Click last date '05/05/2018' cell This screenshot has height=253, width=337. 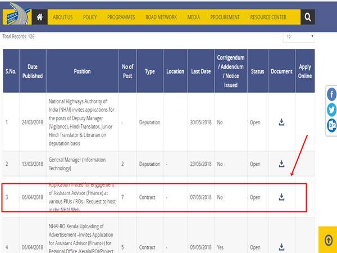click(201, 247)
